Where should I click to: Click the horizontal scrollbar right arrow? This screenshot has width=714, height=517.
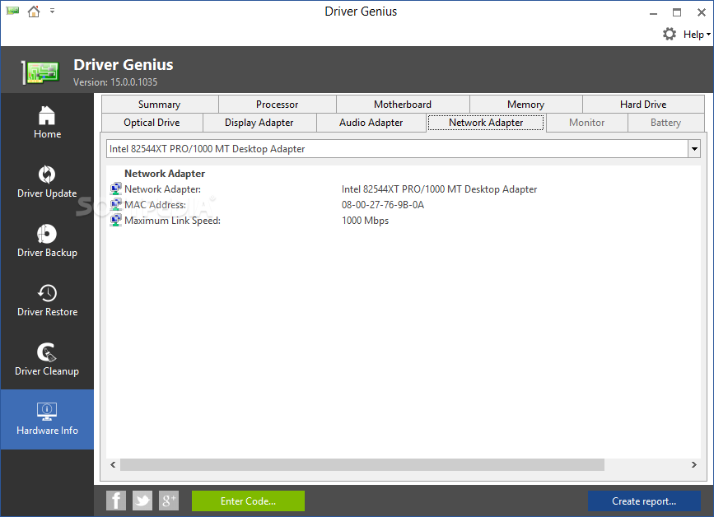(694, 464)
